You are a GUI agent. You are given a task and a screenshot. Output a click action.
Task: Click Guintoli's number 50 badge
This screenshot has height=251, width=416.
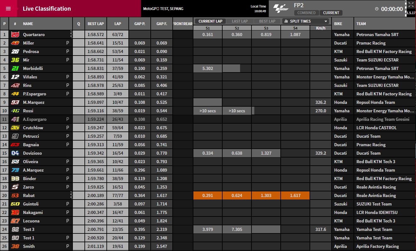point(15,204)
